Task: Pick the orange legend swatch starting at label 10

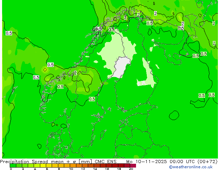Action: (x=73, y=165)
